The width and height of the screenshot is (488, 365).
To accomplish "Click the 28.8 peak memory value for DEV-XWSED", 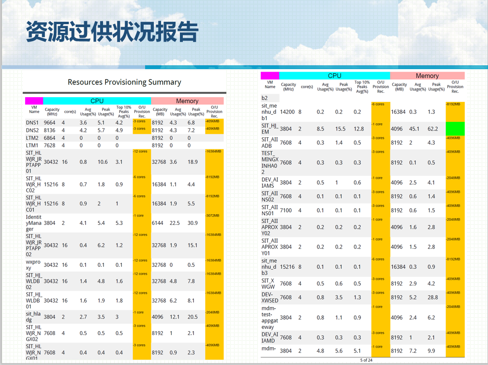I will (432, 297).
